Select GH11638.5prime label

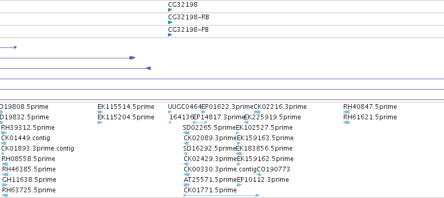tap(29, 180)
